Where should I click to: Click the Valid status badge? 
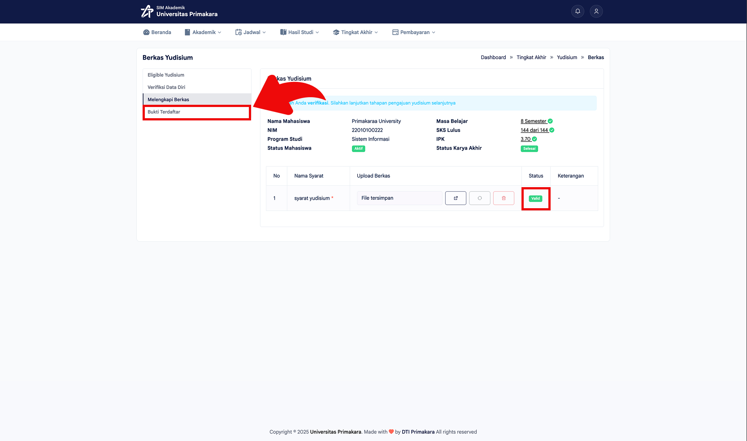tap(535, 198)
